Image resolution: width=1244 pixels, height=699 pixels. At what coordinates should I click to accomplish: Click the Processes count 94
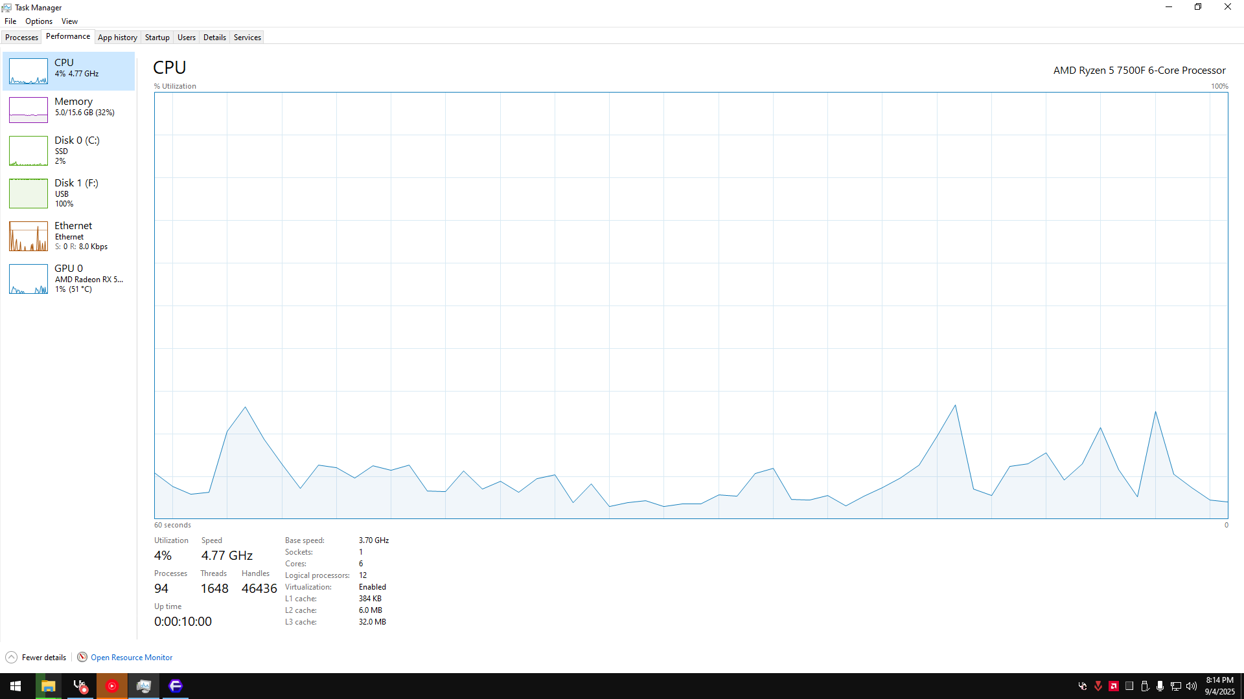pos(161,588)
